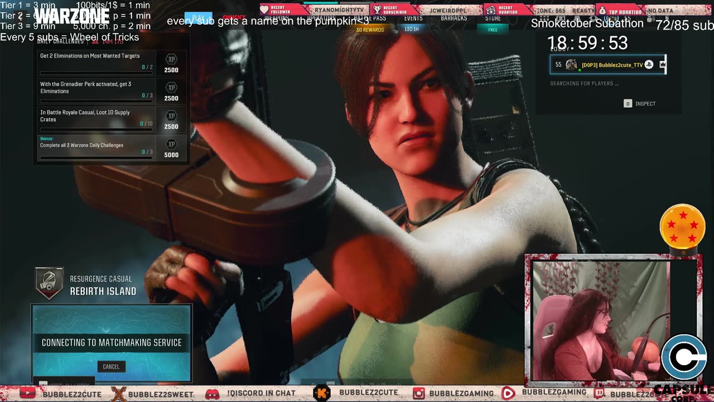This screenshot has height=402, width=714.
Task: Open the Events tab
Action: pos(413,18)
